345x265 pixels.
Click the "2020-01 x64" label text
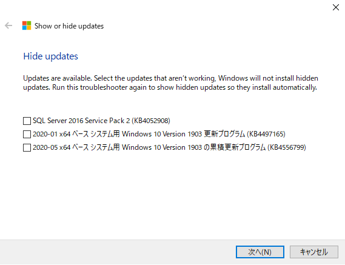[x=52, y=134]
